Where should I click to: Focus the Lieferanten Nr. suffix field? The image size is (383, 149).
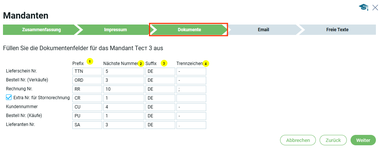point(160,125)
